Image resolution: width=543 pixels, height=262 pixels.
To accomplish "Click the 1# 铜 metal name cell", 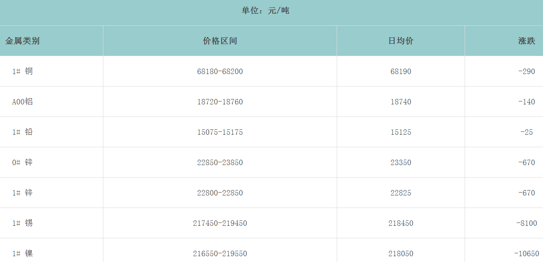I will click(x=23, y=71).
